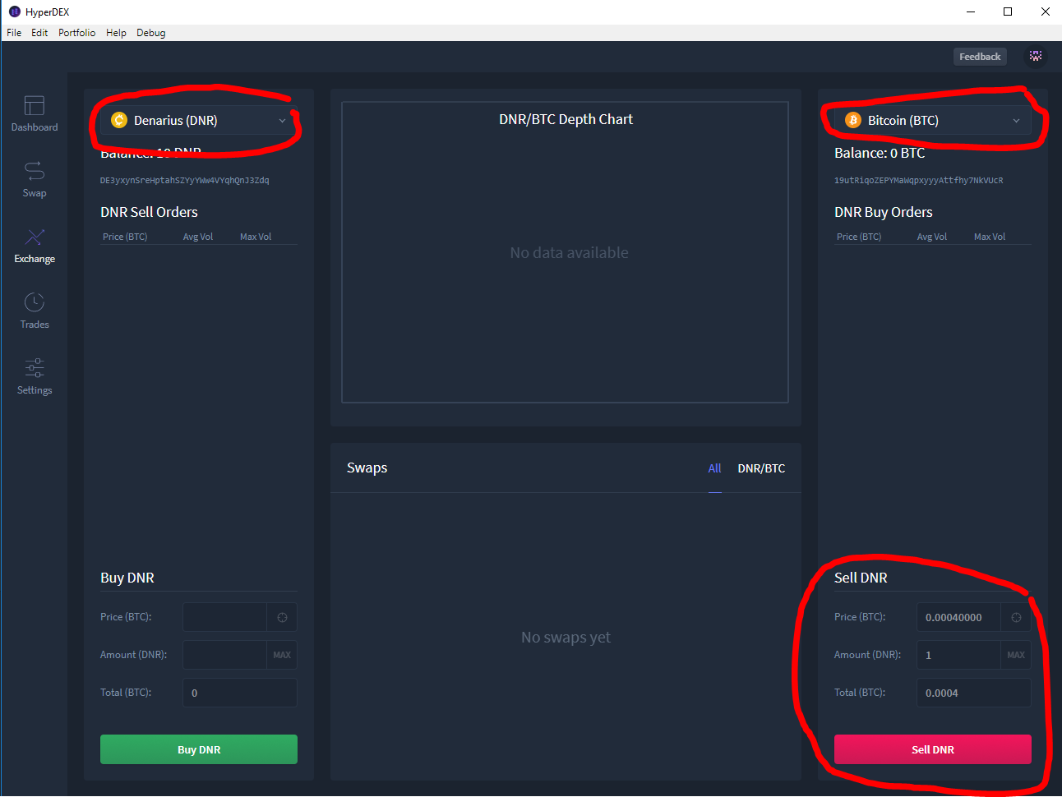Click the pixel avatar icon beside Feedback
The image size is (1062, 797).
pos(1036,56)
